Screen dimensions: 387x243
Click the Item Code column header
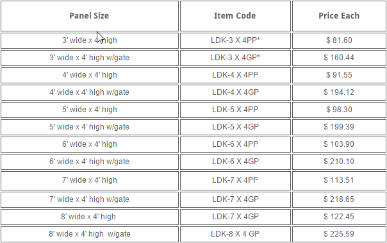(235, 16)
